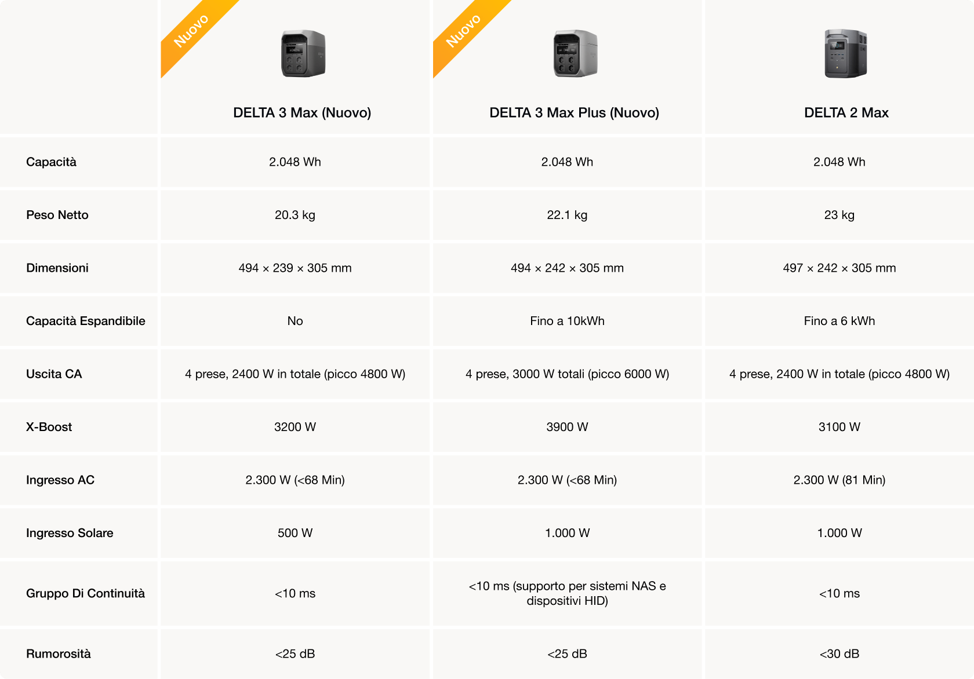Click the Rumorosità row label
This screenshot has height=679, width=974.
[58, 654]
